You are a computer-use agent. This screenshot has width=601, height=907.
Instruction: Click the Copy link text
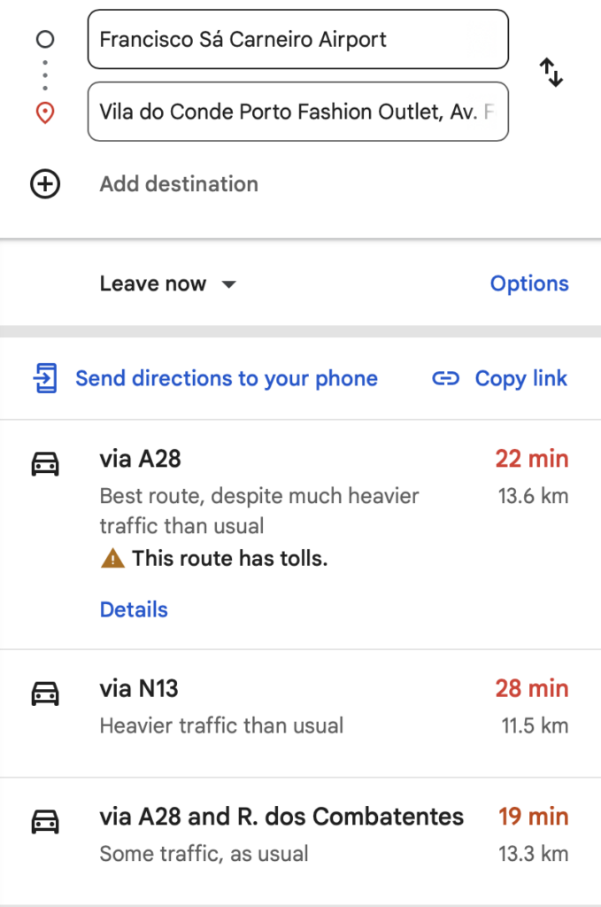[521, 378]
